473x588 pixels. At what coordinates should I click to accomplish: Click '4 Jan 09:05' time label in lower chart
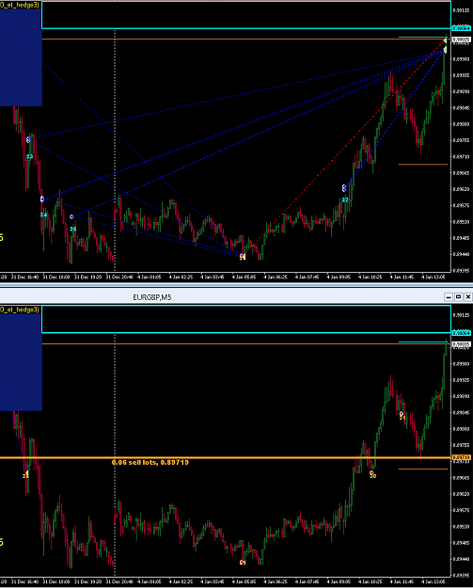point(339,581)
